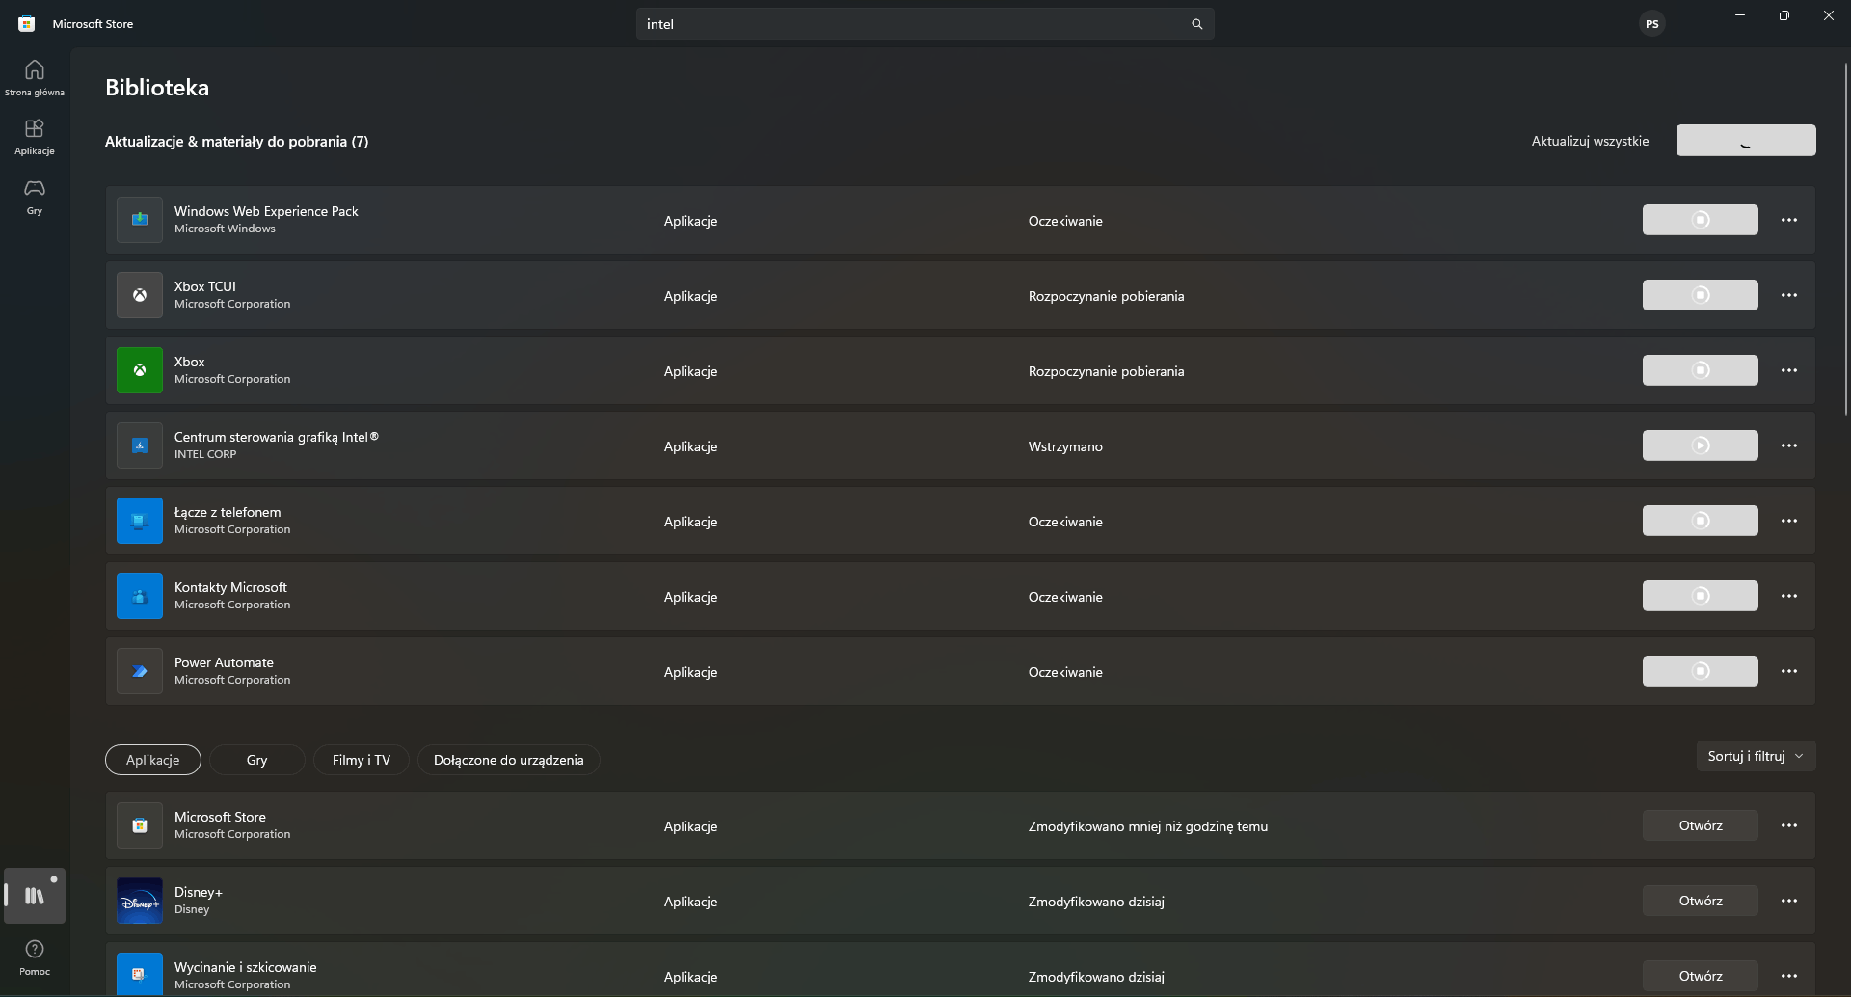Viewport: 1851px width, 997px height.
Task: Click the INTEL CORP publisher text
Action: click(x=205, y=454)
